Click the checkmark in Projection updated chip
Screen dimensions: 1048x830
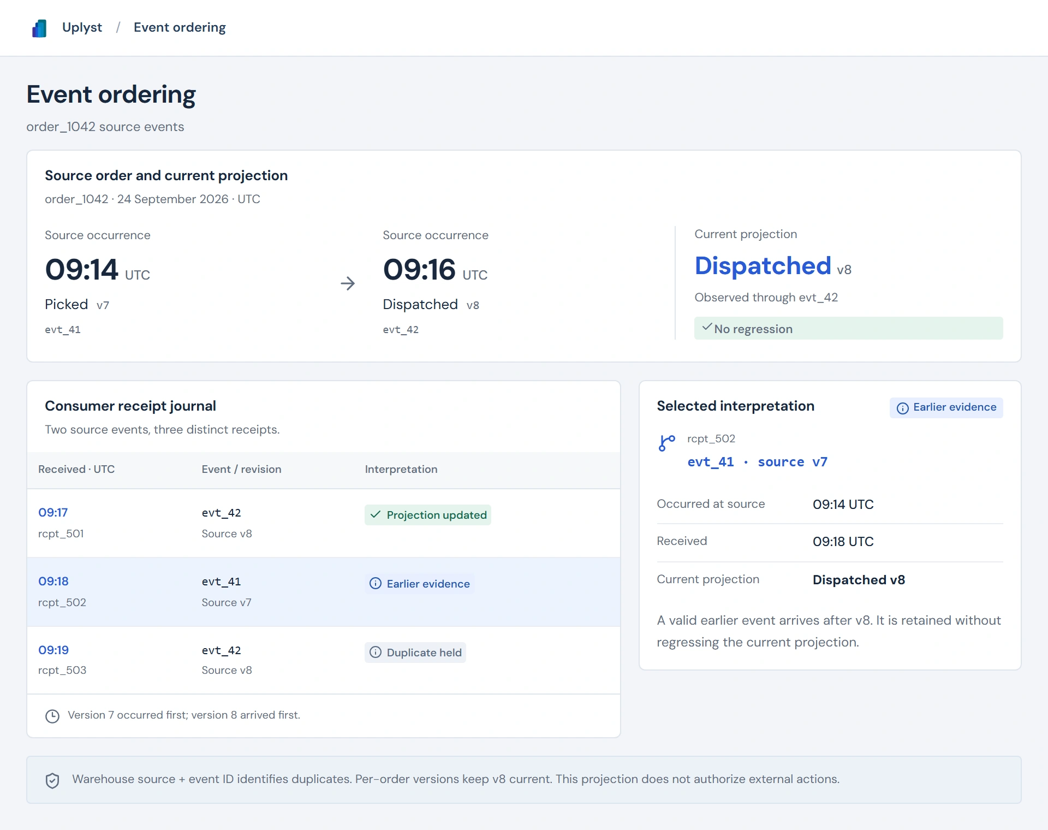(x=376, y=515)
